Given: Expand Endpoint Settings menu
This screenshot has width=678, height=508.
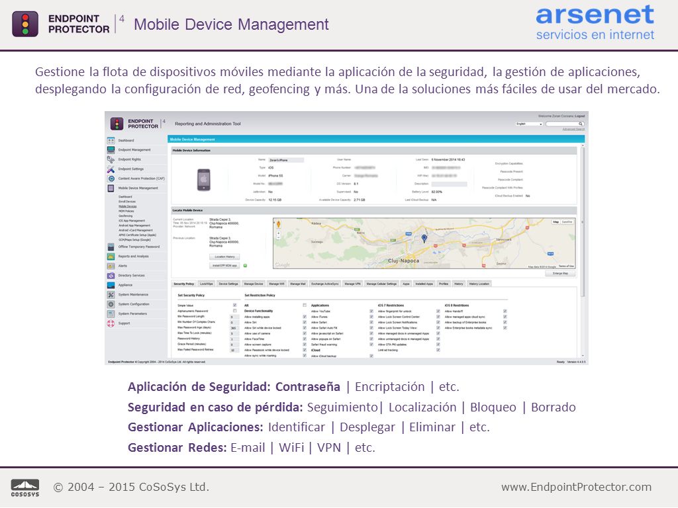Looking at the screenshot, I should coord(130,169).
